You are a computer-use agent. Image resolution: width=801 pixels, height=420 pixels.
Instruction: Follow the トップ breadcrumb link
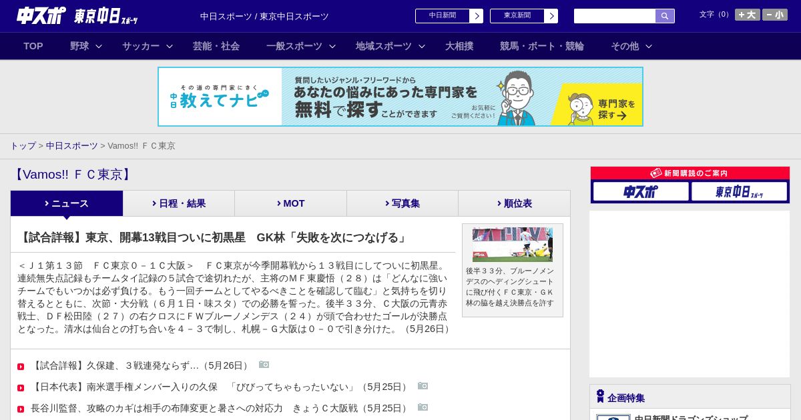[23, 145]
